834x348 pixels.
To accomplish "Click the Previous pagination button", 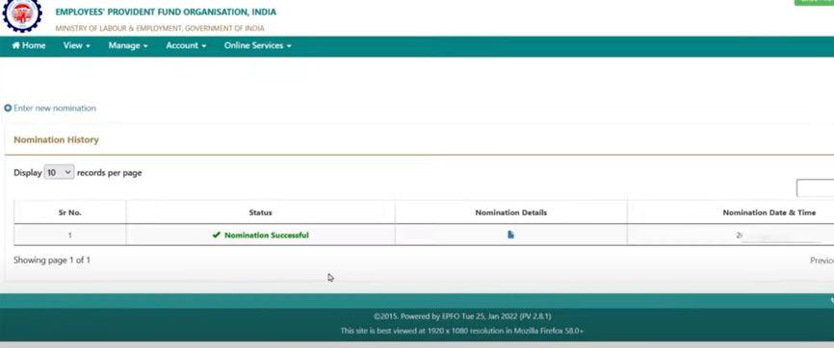I will [x=821, y=261].
